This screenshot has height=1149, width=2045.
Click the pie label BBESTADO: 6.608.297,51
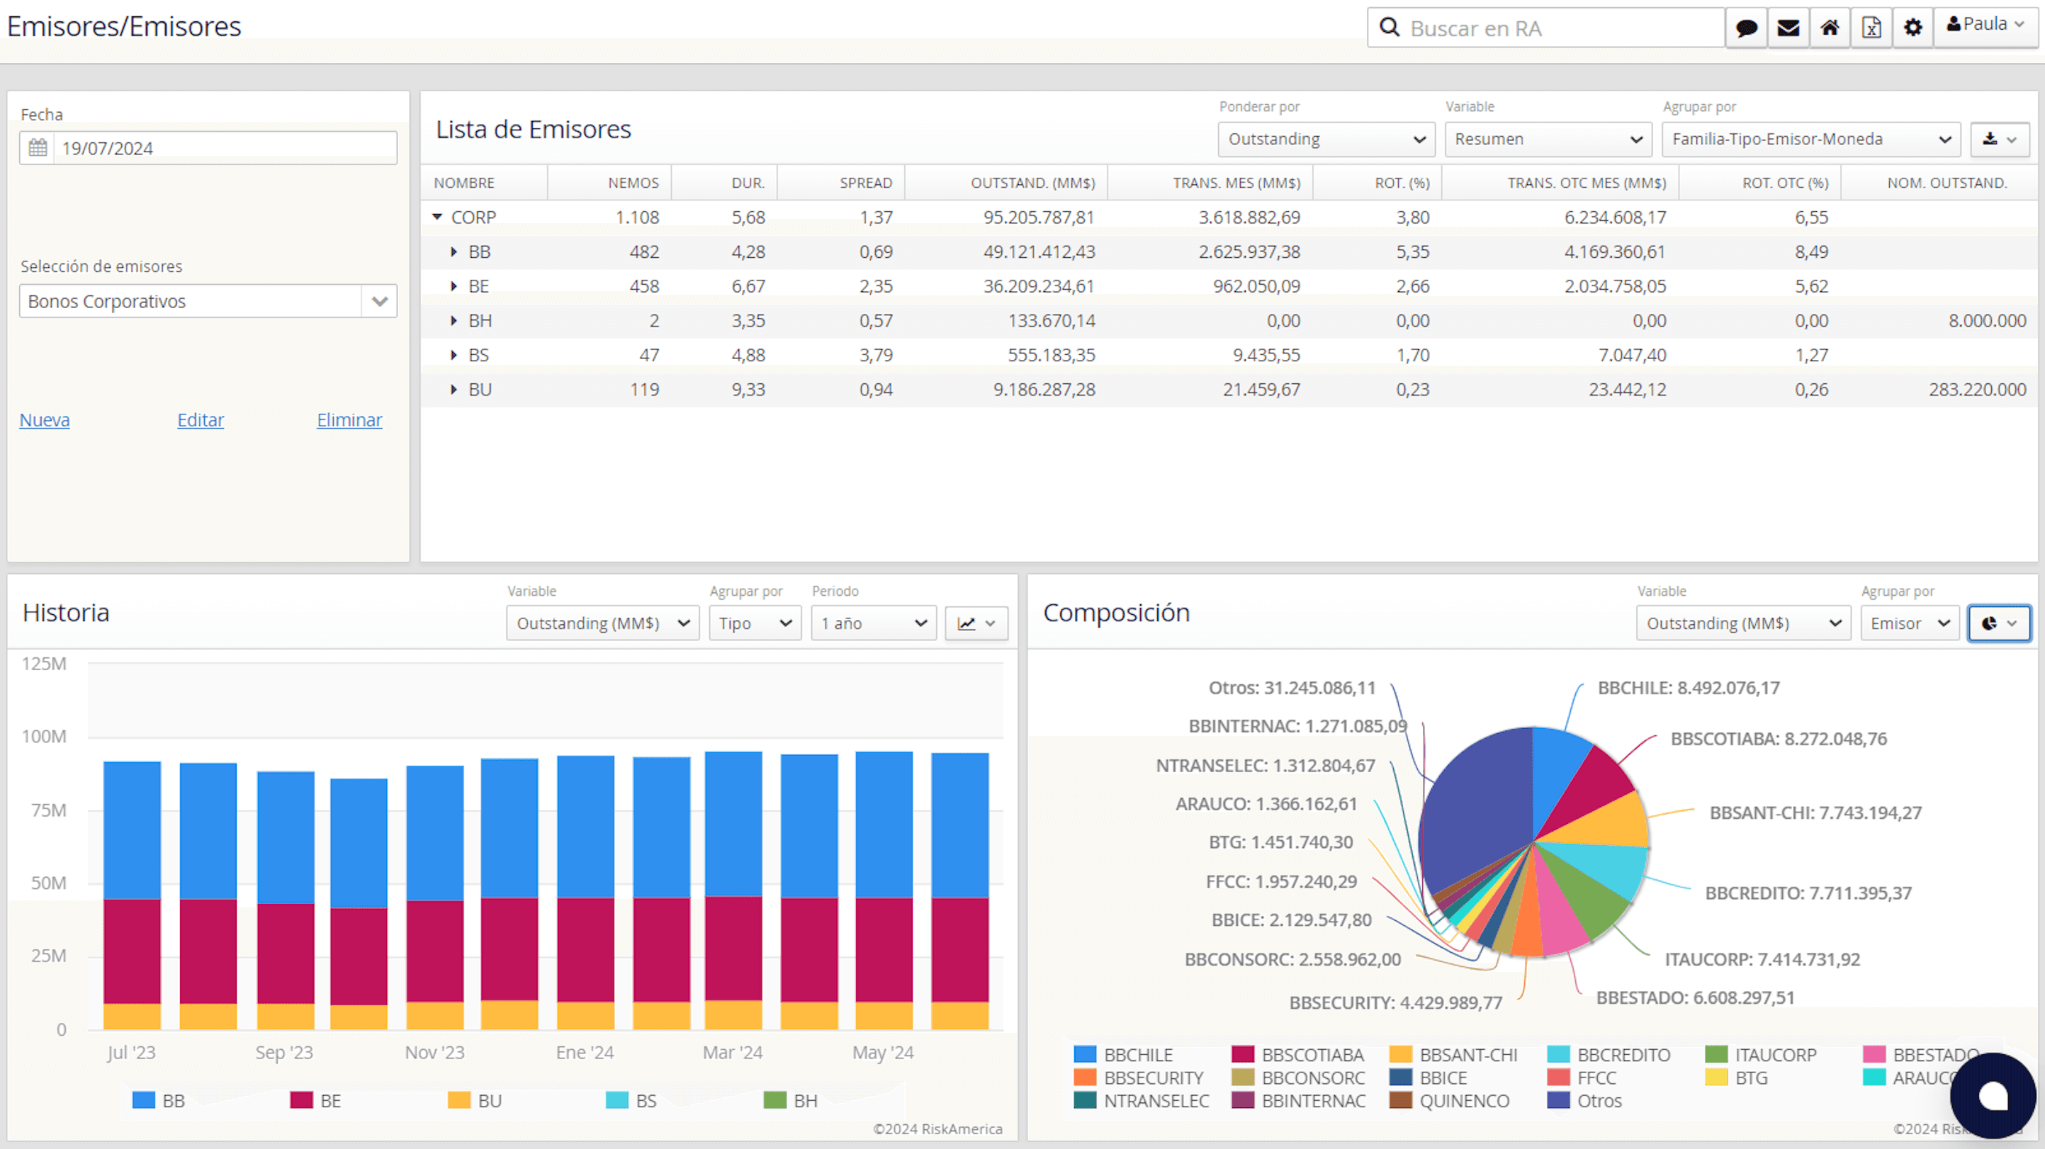tap(1695, 997)
